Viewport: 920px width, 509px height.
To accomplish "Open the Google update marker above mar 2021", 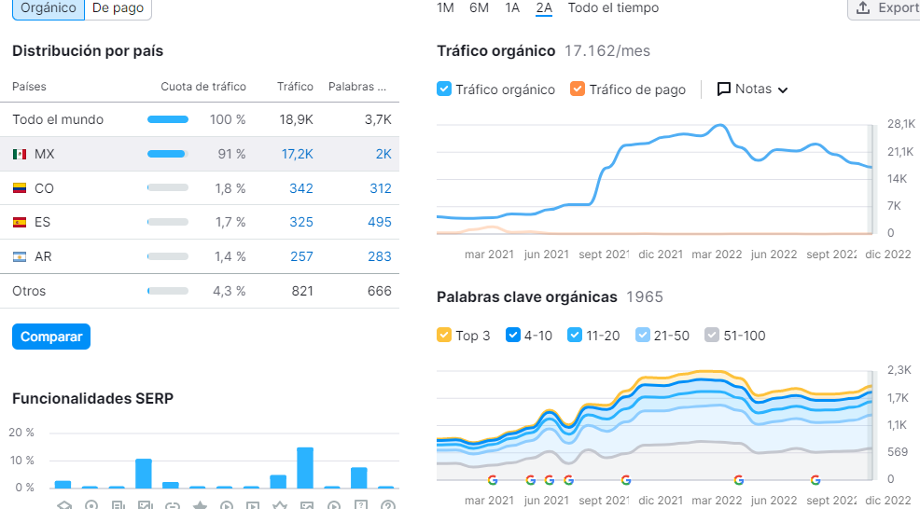I will 493,480.
